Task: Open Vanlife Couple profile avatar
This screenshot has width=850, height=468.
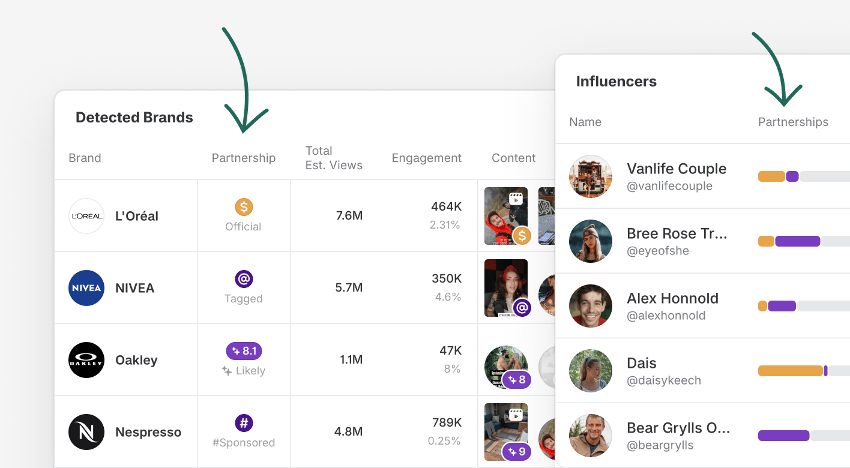Action: pos(591,176)
